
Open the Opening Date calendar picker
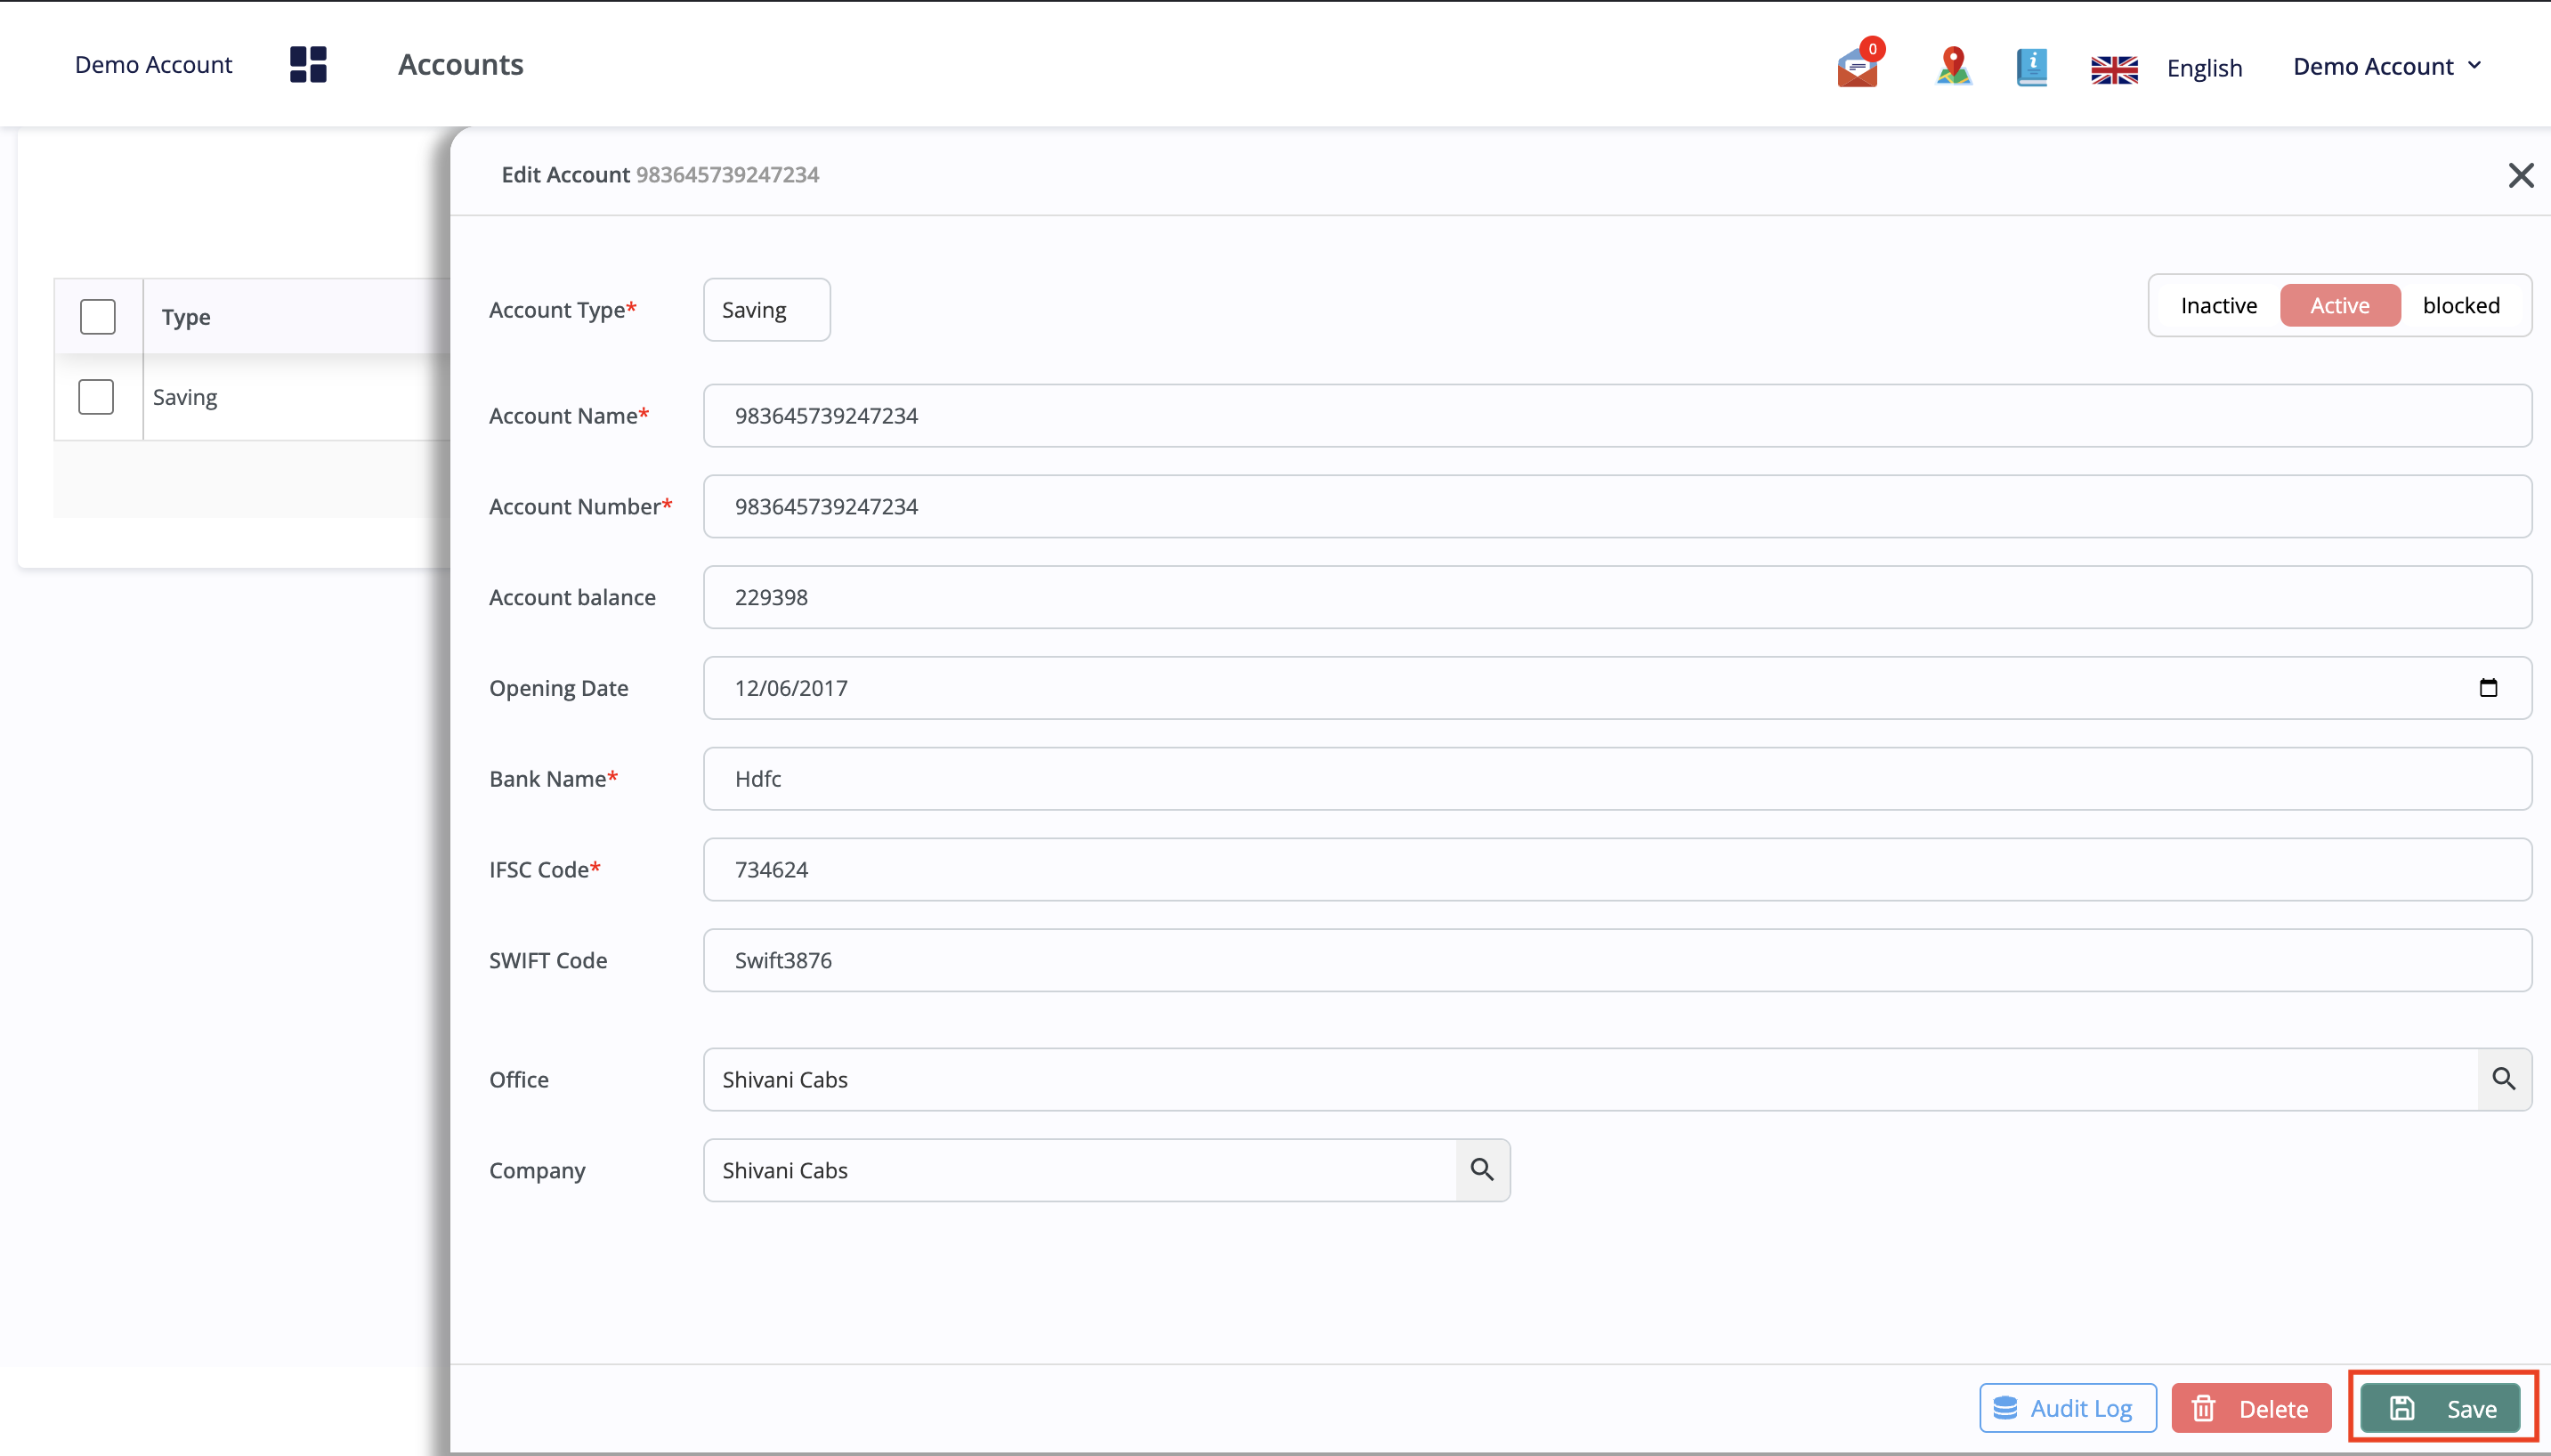(2488, 688)
